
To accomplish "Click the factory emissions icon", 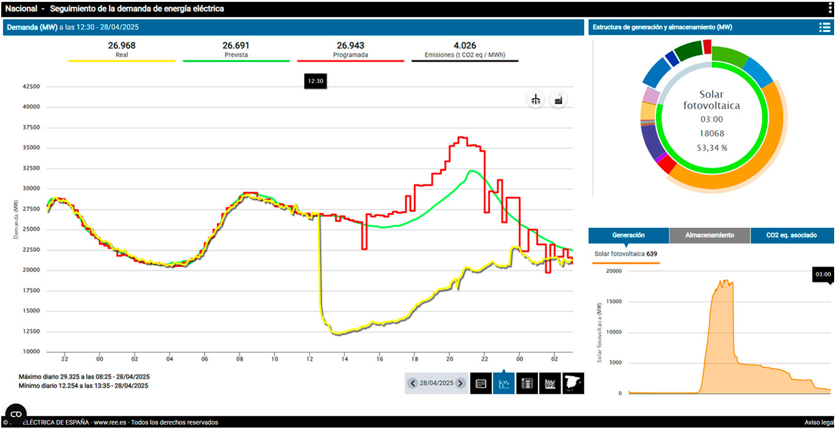I will coord(558,100).
